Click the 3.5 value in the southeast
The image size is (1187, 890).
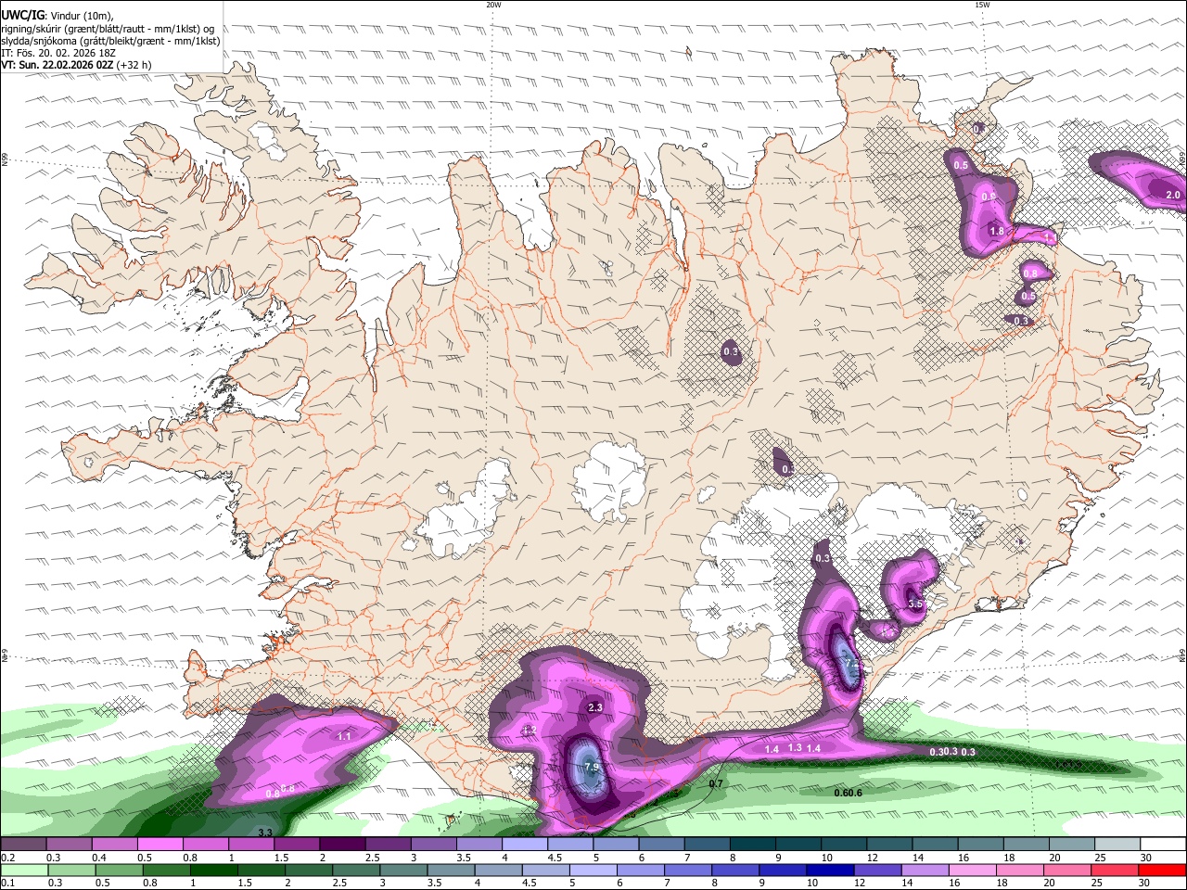click(x=915, y=604)
